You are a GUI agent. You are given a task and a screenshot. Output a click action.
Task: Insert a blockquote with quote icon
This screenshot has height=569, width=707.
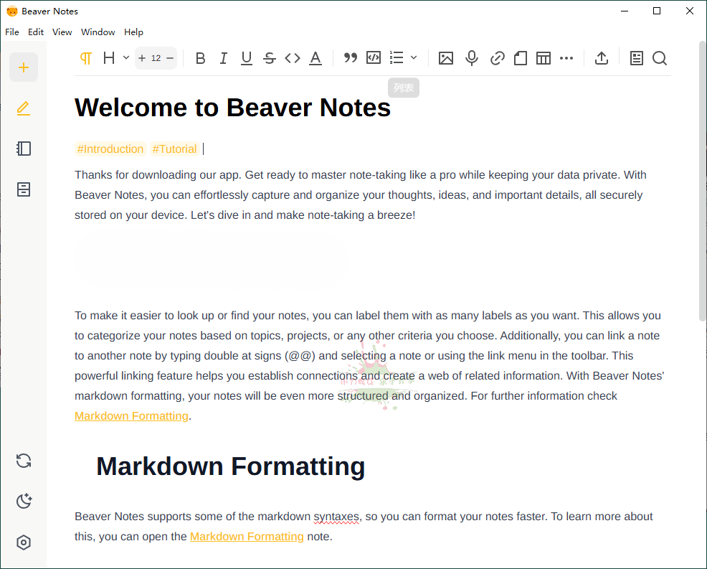click(x=351, y=57)
